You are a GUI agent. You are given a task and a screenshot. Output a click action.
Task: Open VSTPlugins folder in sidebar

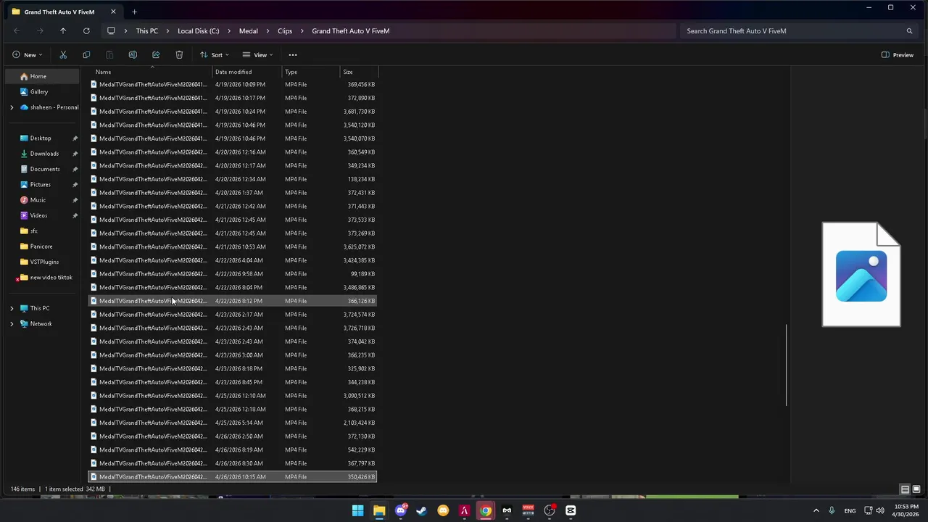pos(44,262)
